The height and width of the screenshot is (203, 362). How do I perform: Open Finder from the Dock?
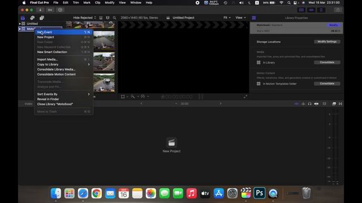pyautogui.click(x=56, y=193)
